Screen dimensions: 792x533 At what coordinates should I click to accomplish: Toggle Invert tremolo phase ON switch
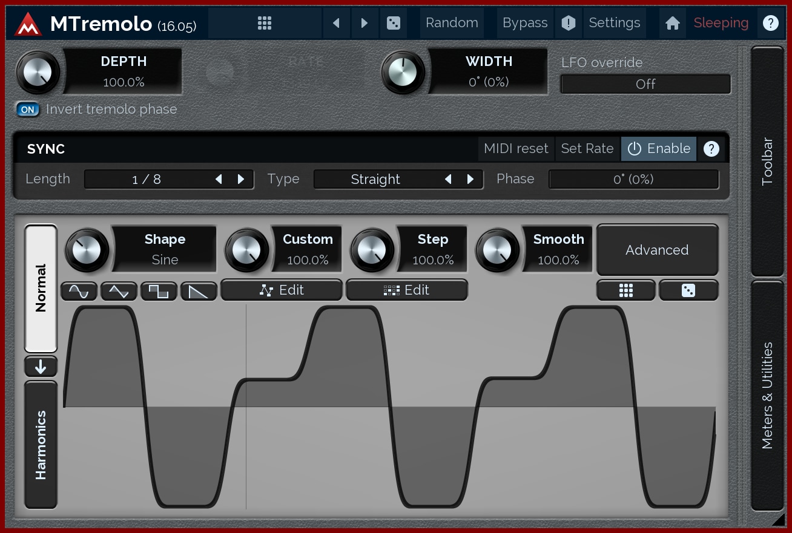[28, 110]
